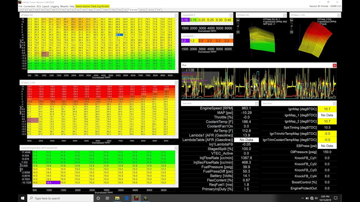Select the zoom tool in the VETable_2 panel
Viewport: 360px width, 202px height.
(x=292, y=23)
